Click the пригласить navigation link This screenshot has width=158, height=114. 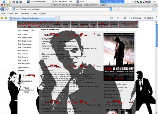pyautogui.click(x=103, y=25)
